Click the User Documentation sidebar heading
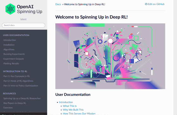177x115 pixels. (16, 35)
